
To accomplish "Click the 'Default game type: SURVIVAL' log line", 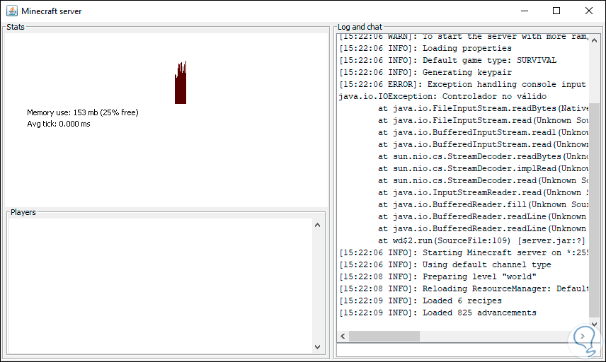I will (447, 60).
